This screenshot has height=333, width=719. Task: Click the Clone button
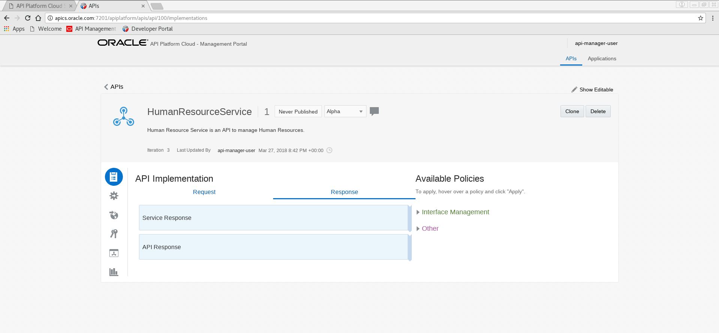(x=572, y=111)
